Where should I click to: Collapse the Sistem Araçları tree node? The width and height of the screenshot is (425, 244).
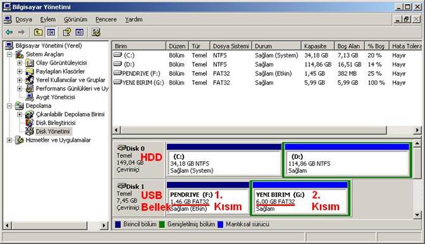9,54
